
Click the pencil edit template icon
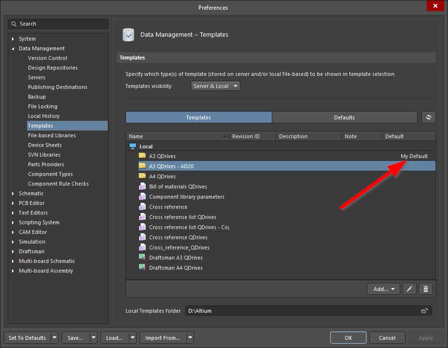[409, 289]
